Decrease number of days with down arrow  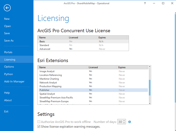coord(124,123)
